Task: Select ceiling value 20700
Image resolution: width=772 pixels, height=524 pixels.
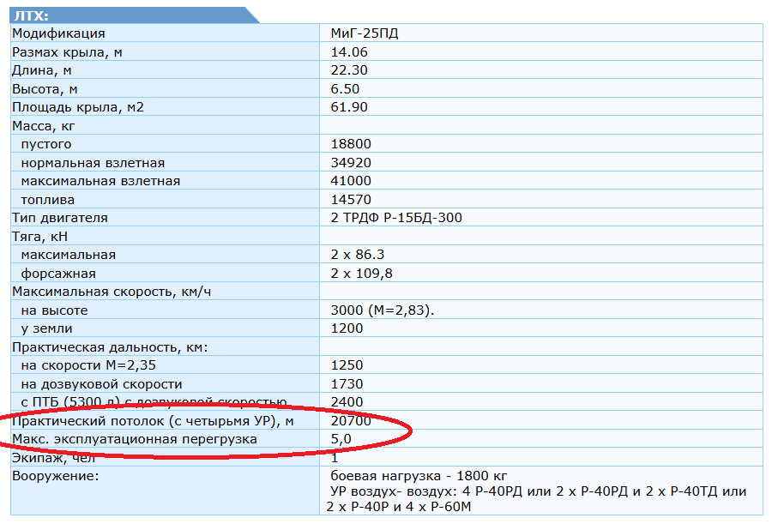Action: point(351,422)
